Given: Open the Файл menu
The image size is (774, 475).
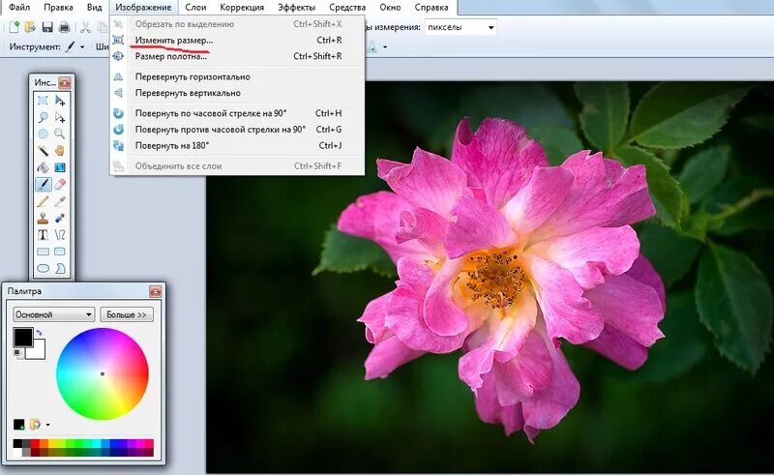Looking at the screenshot, I should pyautogui.click(x=19, y=8).
